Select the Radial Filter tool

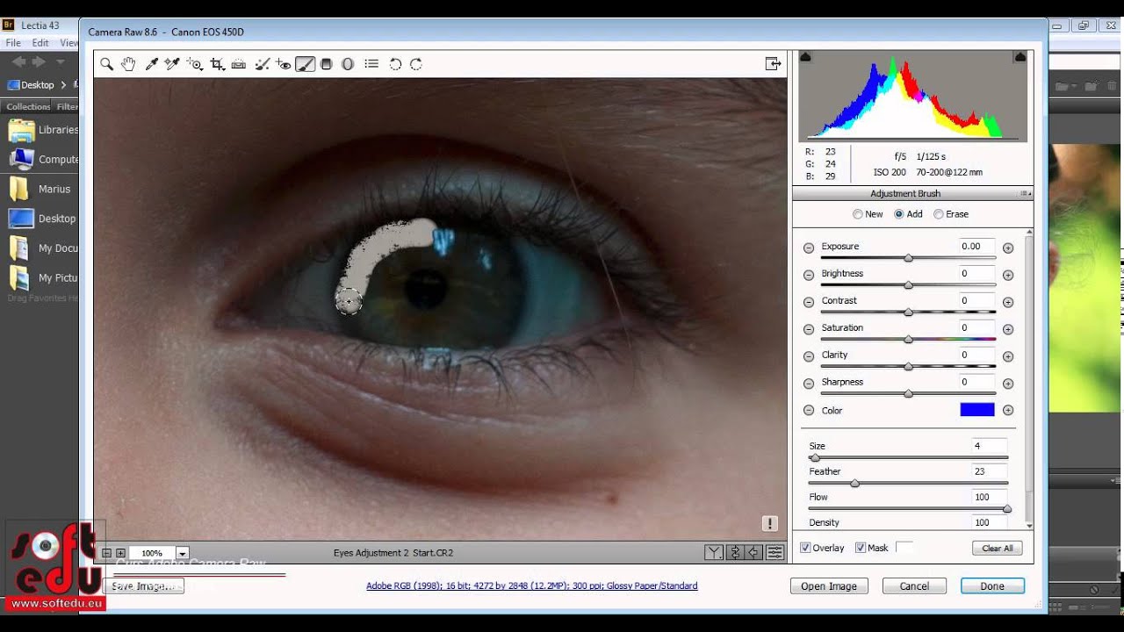pos(348,64)
